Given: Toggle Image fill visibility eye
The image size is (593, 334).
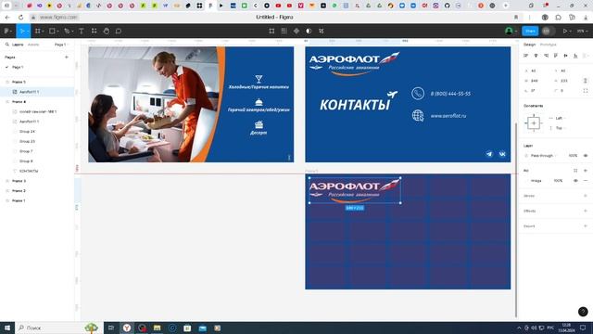Looking at the screenshot, I should click(x=575, y=181).
